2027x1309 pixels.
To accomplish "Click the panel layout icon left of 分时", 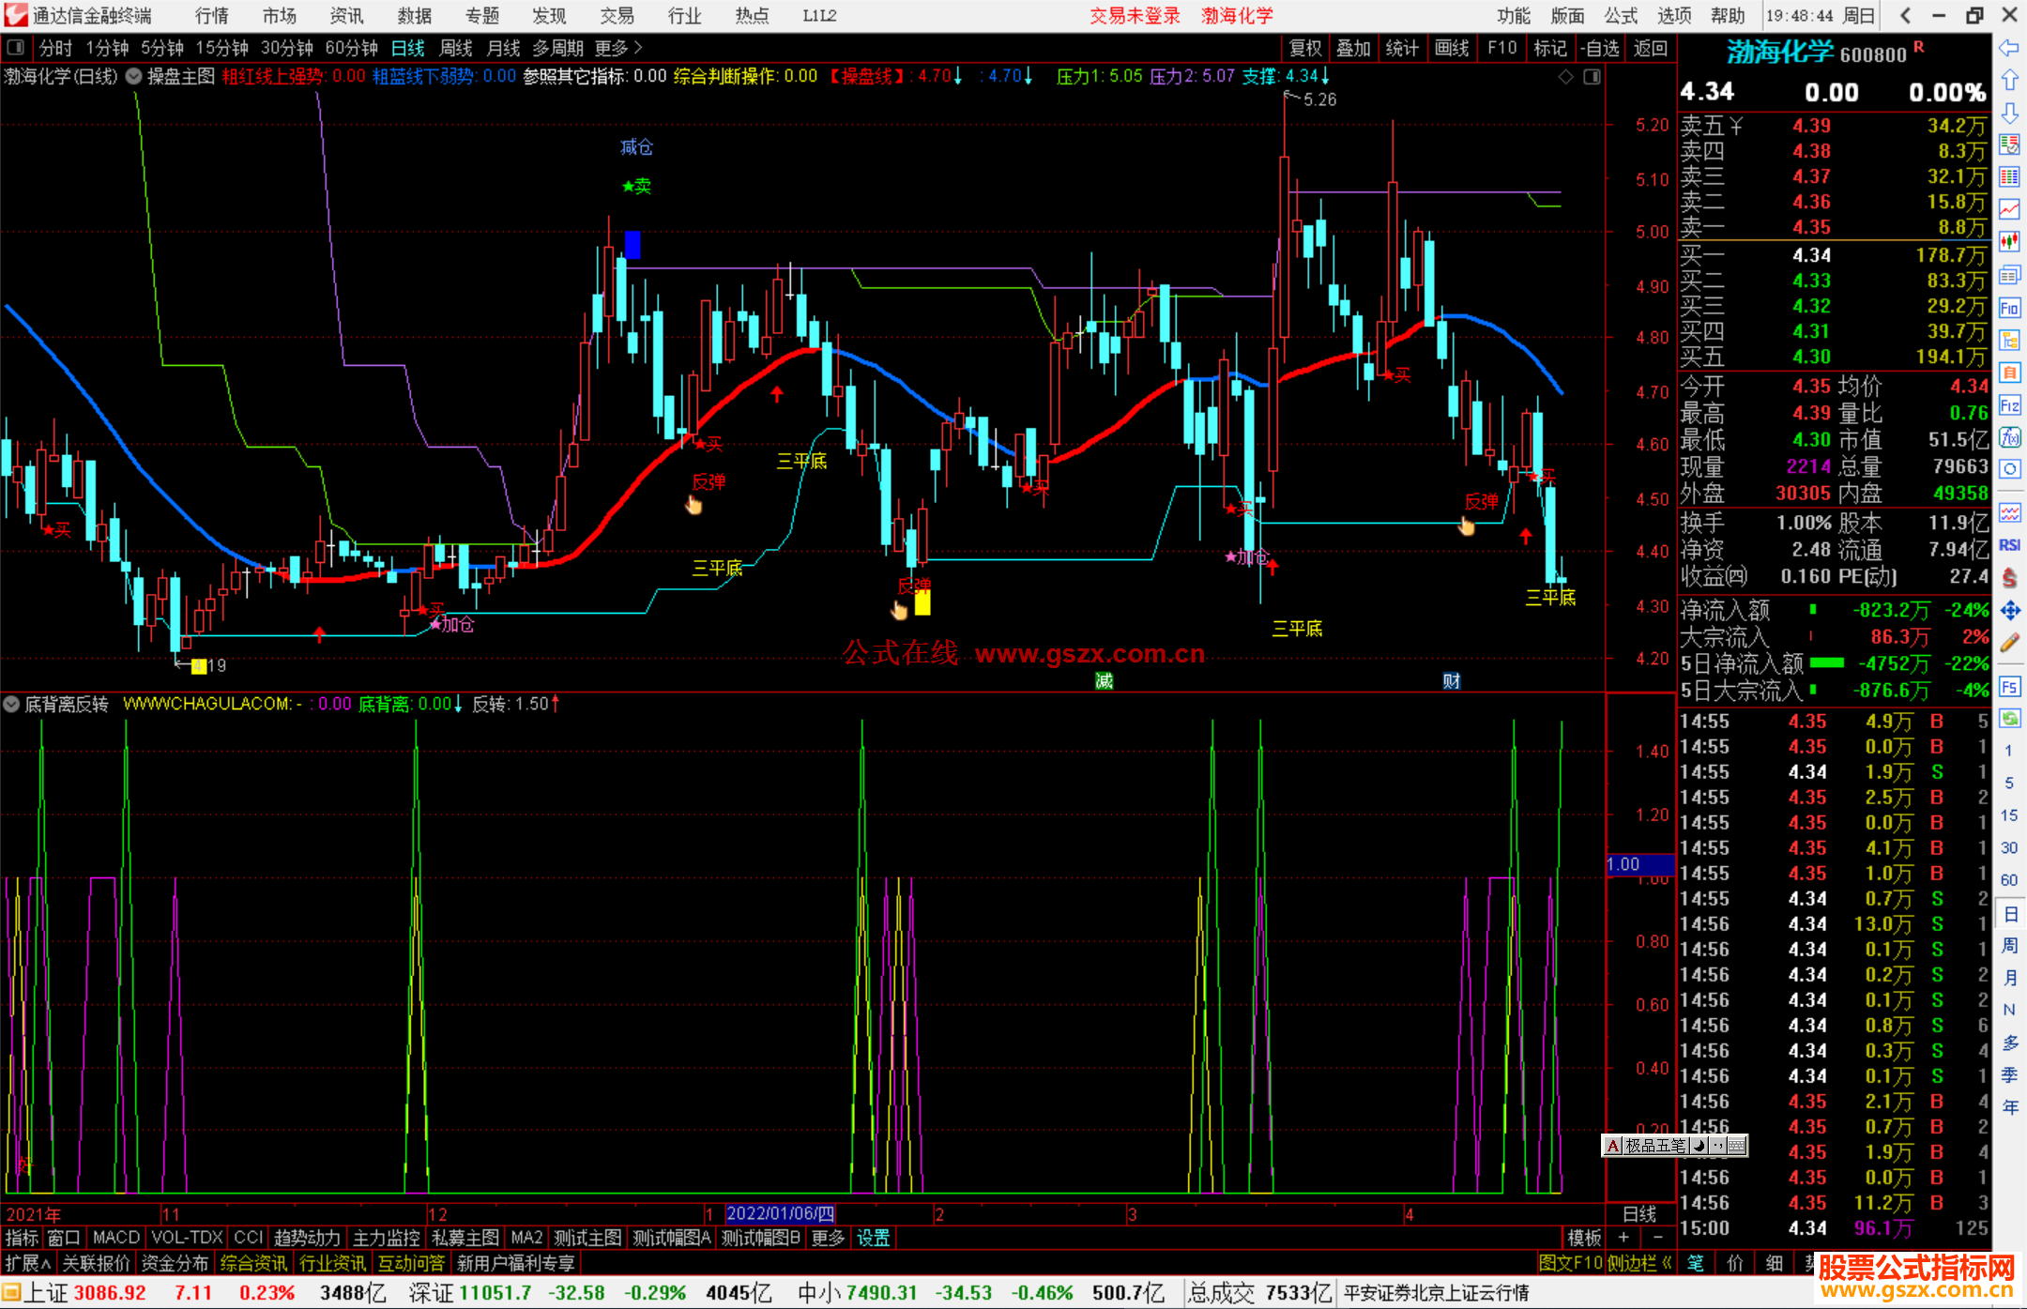I will [15, 48].
